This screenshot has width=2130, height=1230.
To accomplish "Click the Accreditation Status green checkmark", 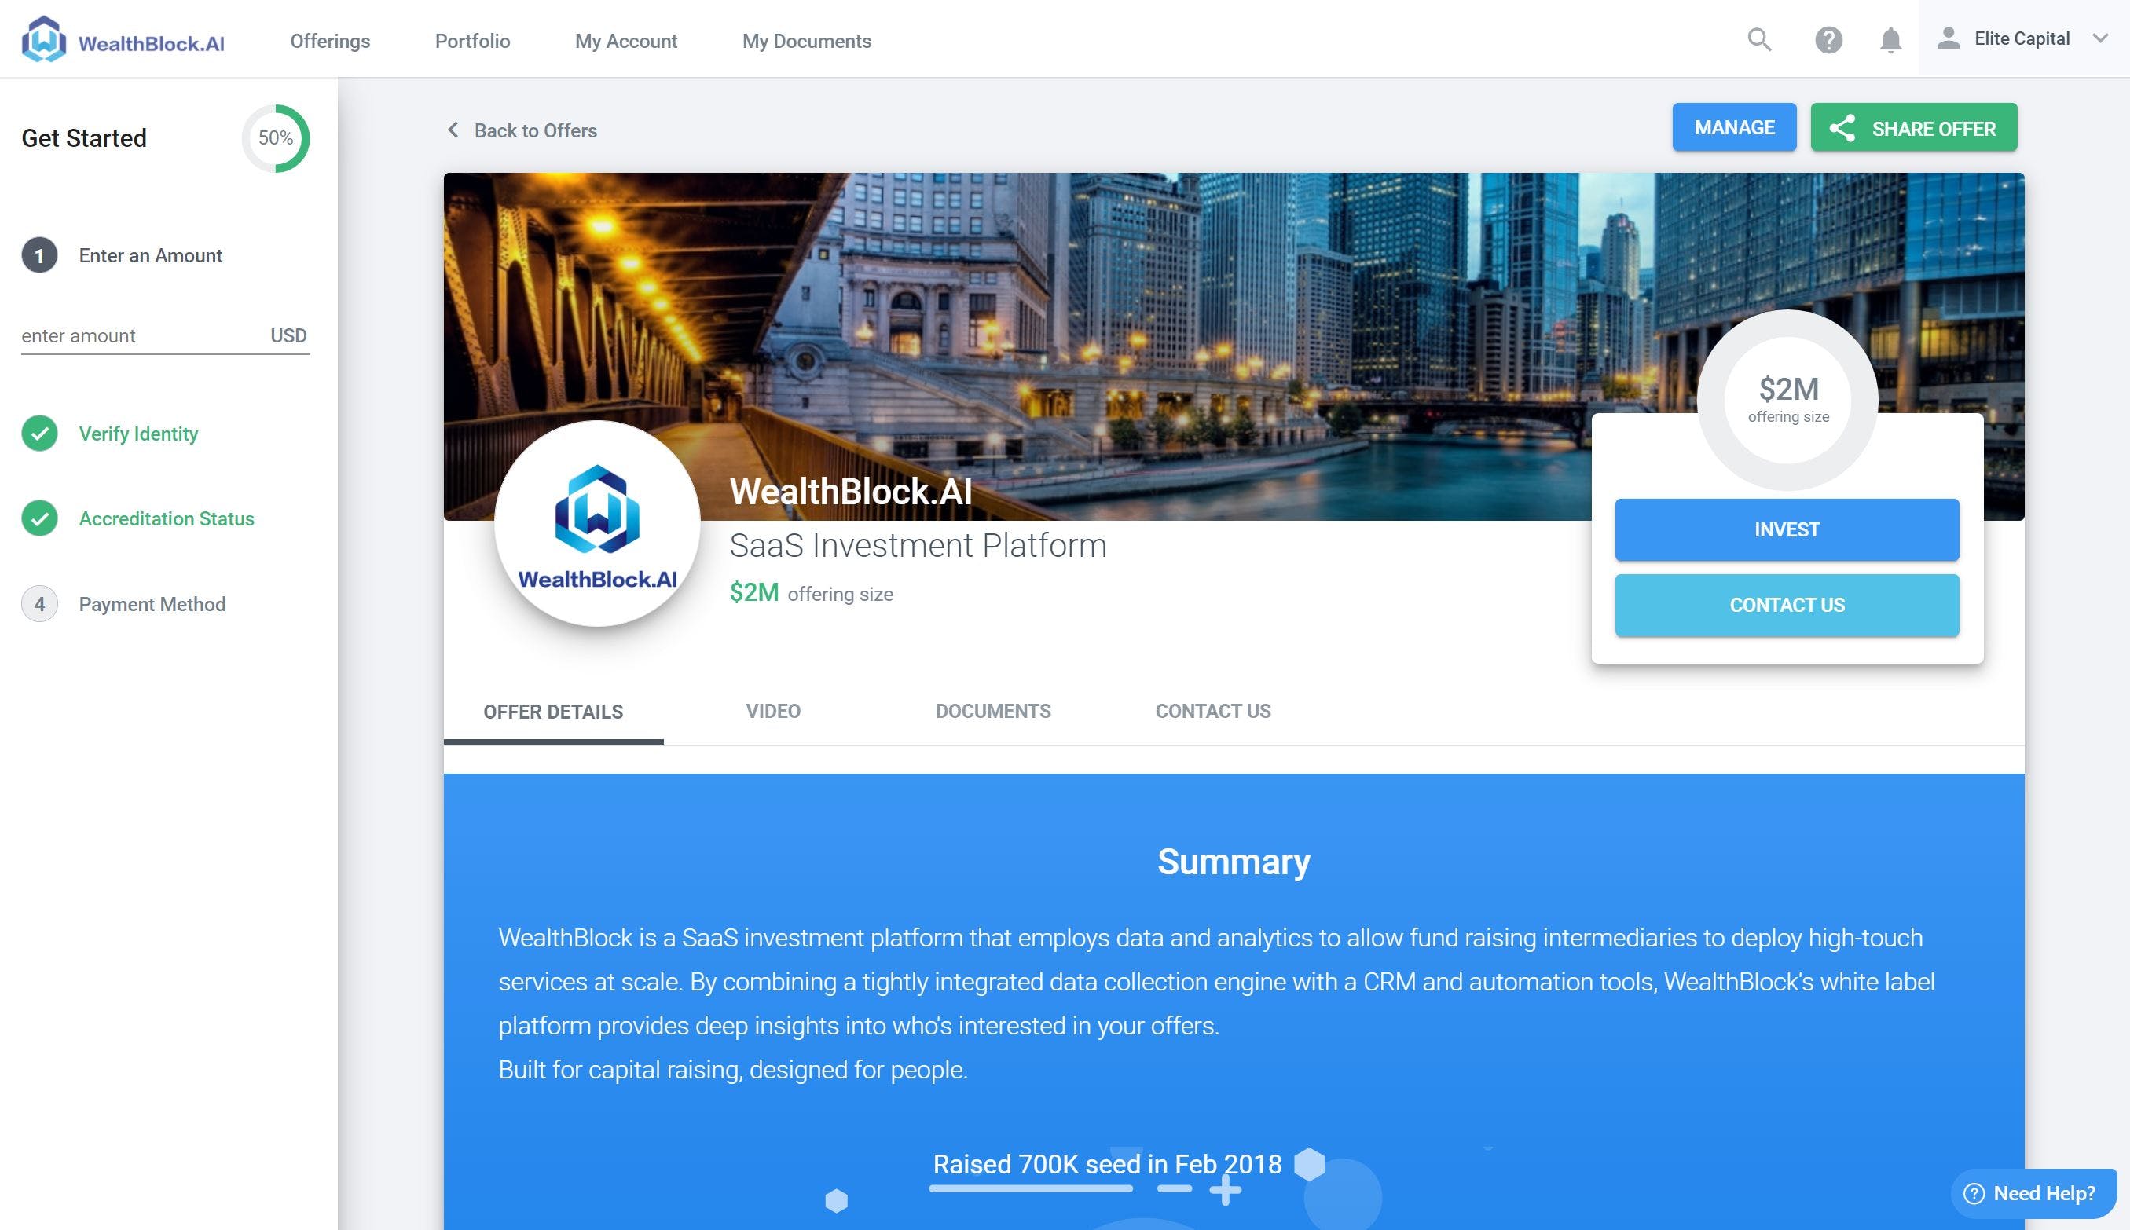I will pos(40,518).
